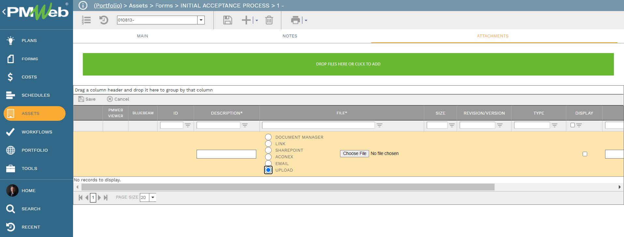Click the plus icon to add record
This screenshot has width=624, height=237.
pos(246,20)
